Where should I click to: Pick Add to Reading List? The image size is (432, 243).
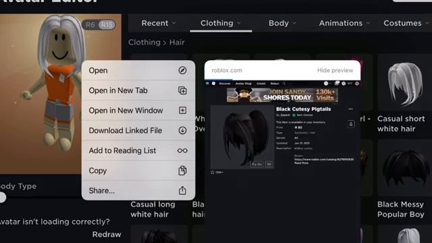138,151
